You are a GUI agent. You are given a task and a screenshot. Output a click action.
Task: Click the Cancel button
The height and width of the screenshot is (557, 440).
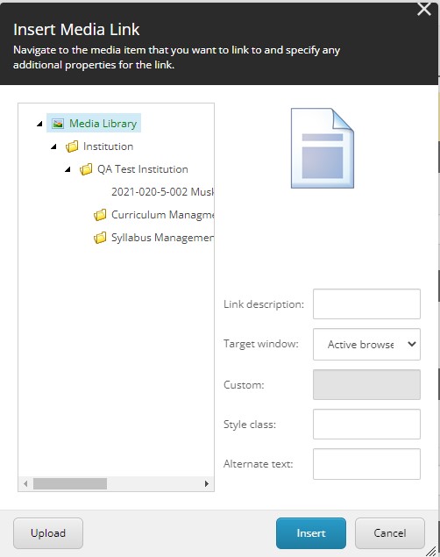click(x=390, y=533)
